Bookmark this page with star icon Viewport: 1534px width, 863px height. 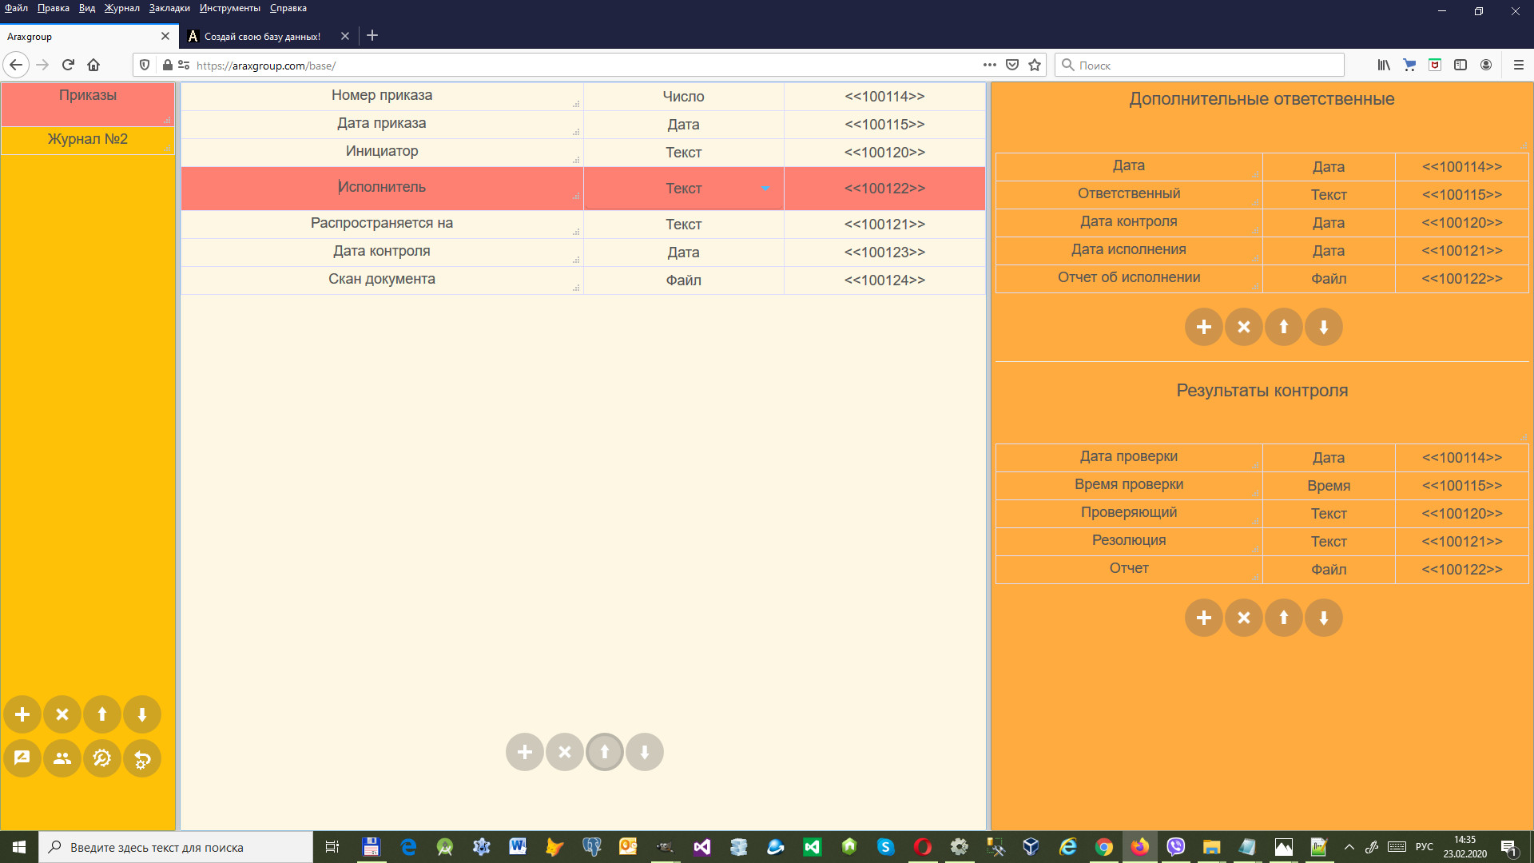1035,65
